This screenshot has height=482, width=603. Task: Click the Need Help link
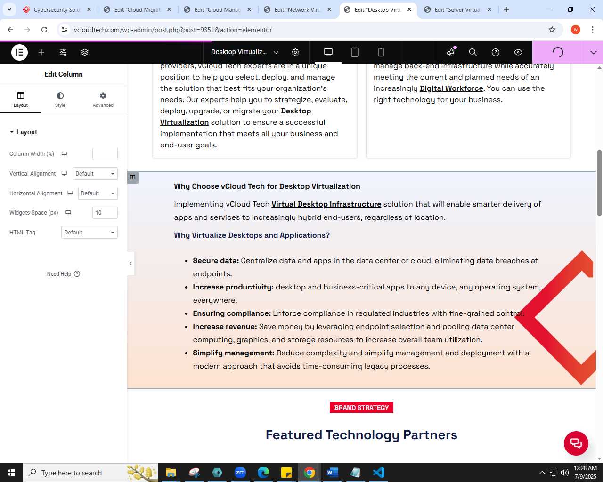64,274
